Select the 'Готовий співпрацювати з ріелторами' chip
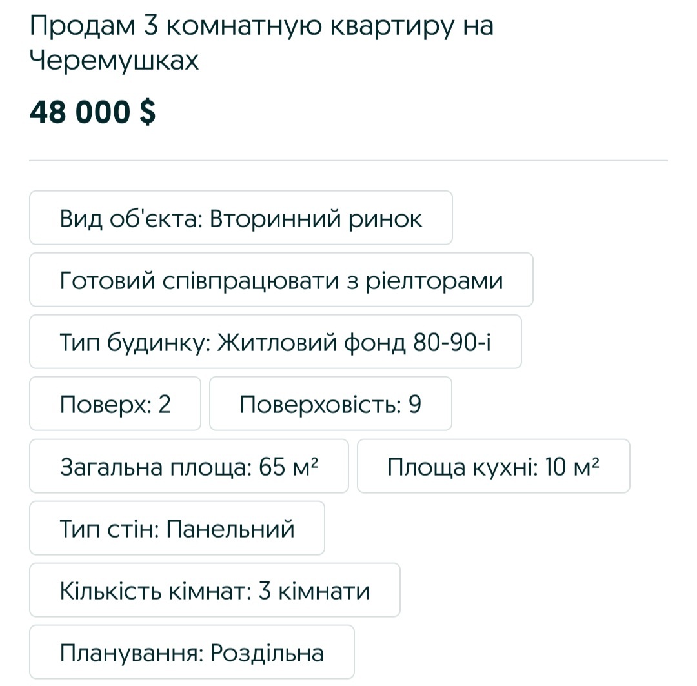 pos(281,279)
